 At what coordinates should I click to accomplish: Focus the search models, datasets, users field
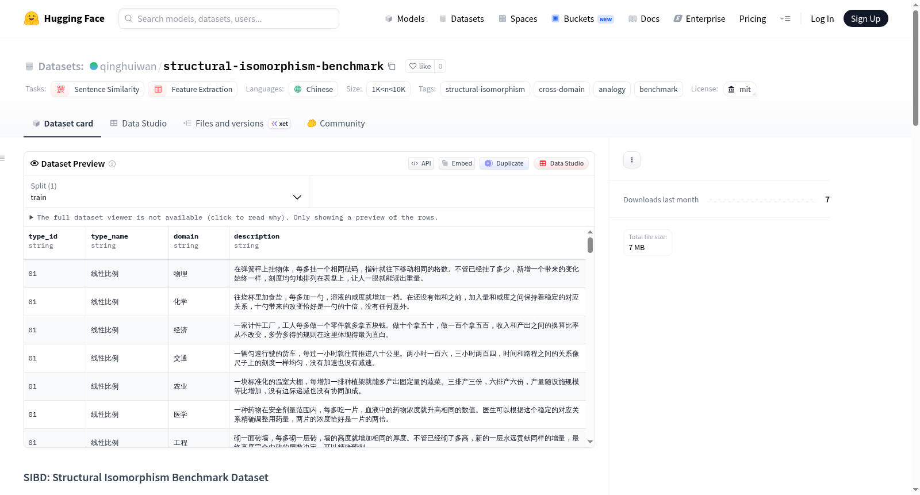[x=229, y=18]
